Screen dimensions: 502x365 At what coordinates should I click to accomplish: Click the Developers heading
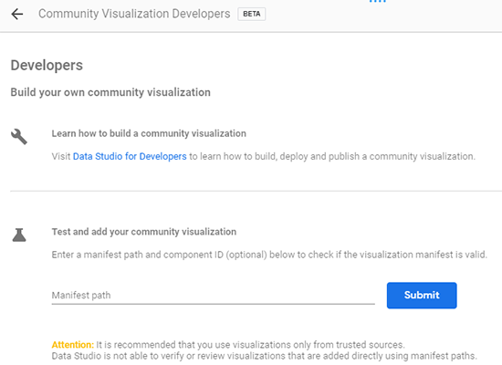47,66
